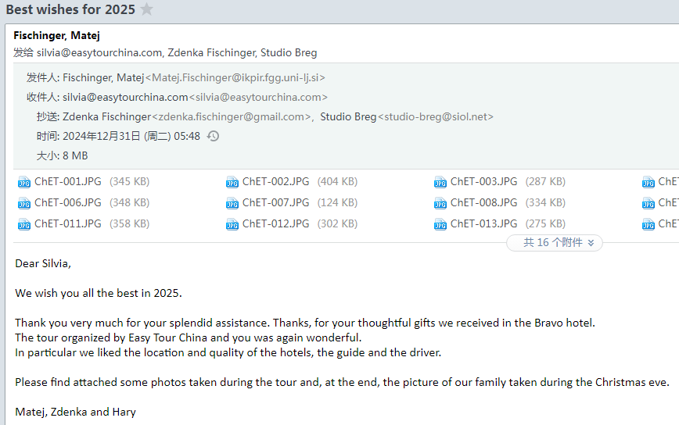Click the JPG file icon for ChET-007.JPG
Screen dimensions: 679x425
coord(232,203)
